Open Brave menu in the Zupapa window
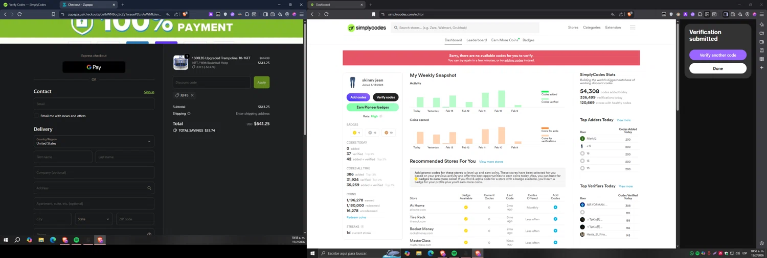The width and height of the screenshot is (767, 258). pos(301,14)
